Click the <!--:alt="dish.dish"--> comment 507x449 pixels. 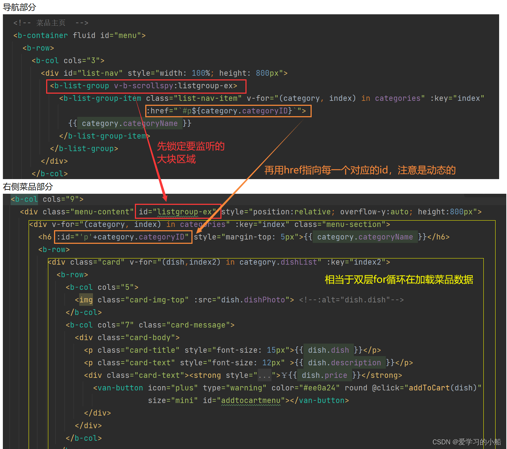pyautogui.click(x=351, y=300)
